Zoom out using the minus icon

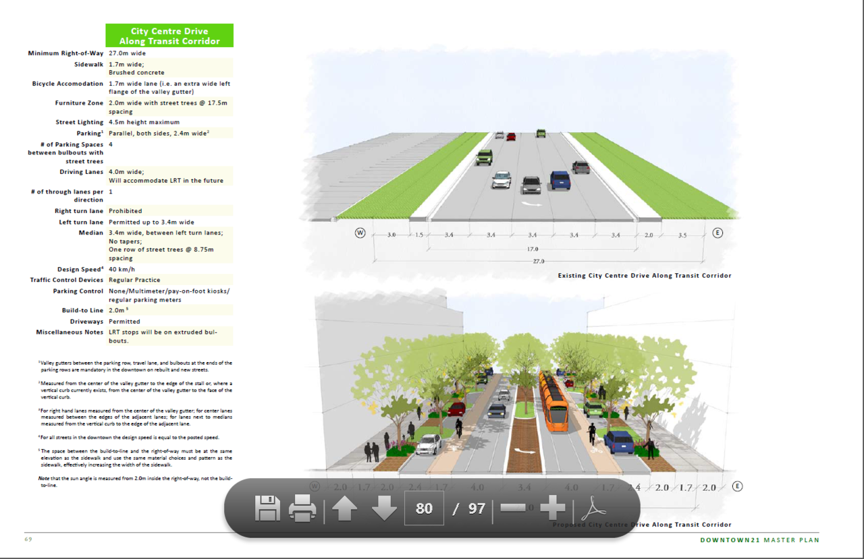[x=514, y=508]
